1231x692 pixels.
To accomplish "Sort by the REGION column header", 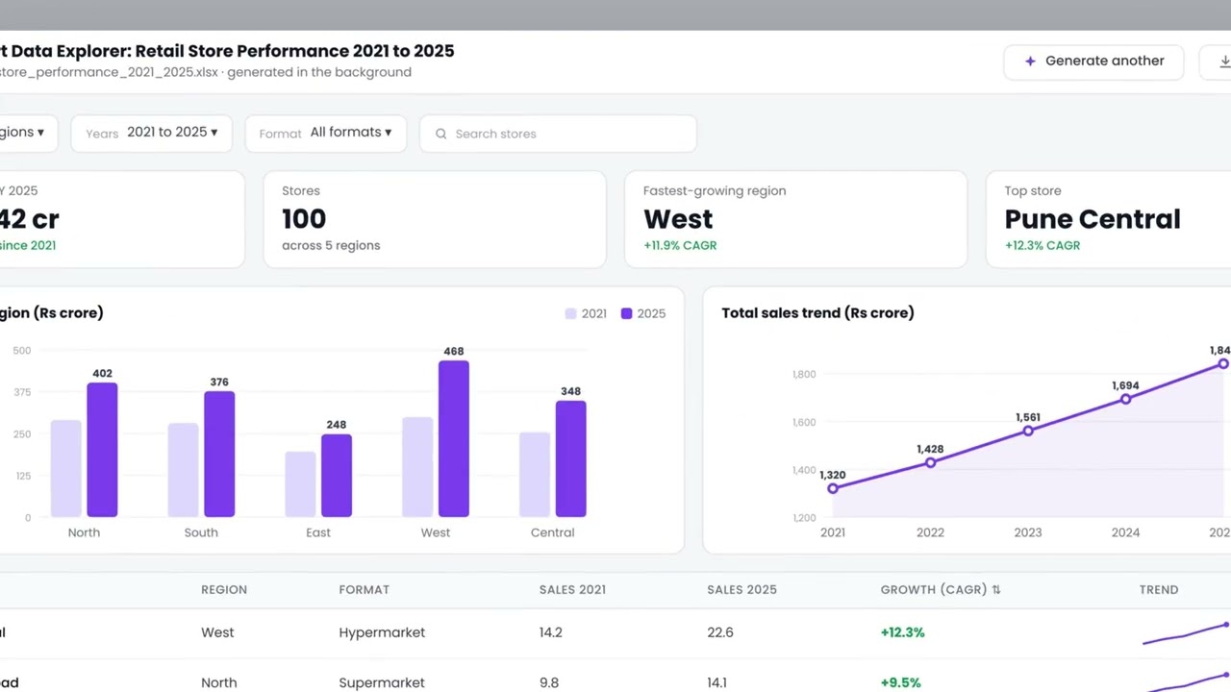I will click(x=224, y=589).
